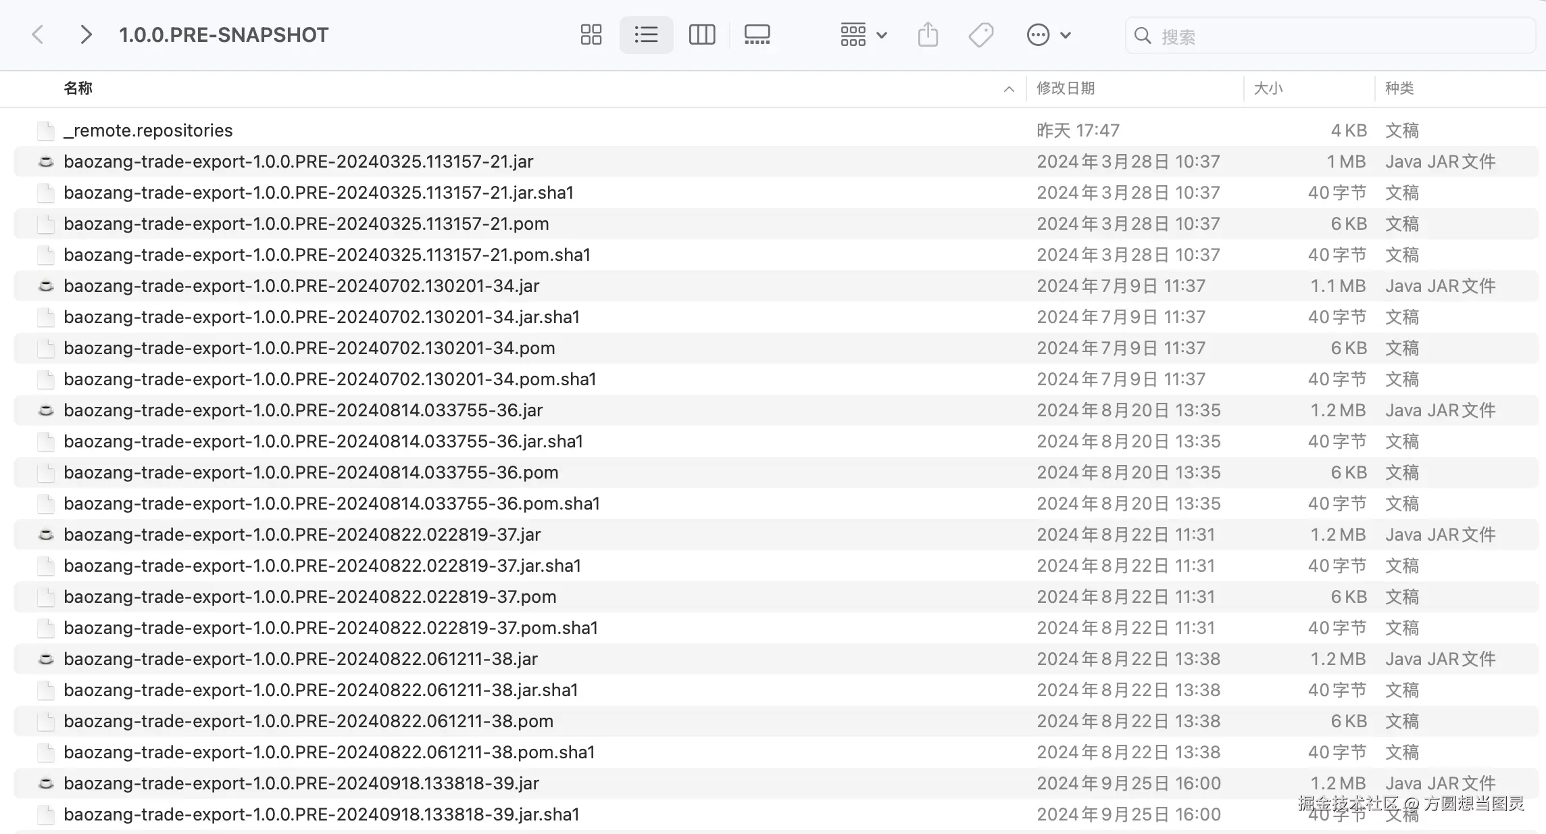Sort by 大小 column header
Screen dimensions: 1546x834
tap(1268, 88)
